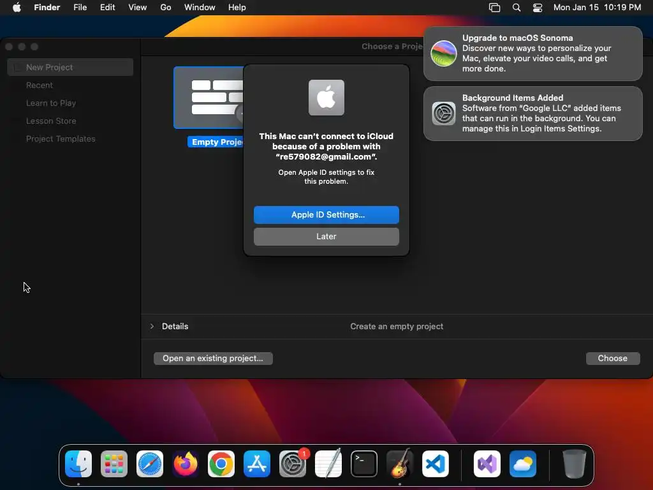Open the Background Items Added notification

click(533, 114)
